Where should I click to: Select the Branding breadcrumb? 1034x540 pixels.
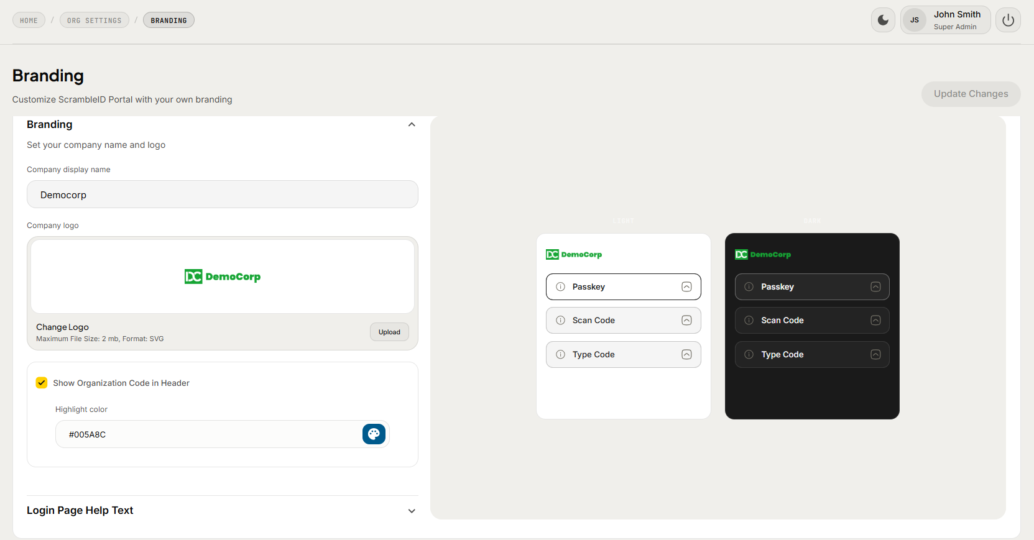pyautogui.click(x=168, y=21)
